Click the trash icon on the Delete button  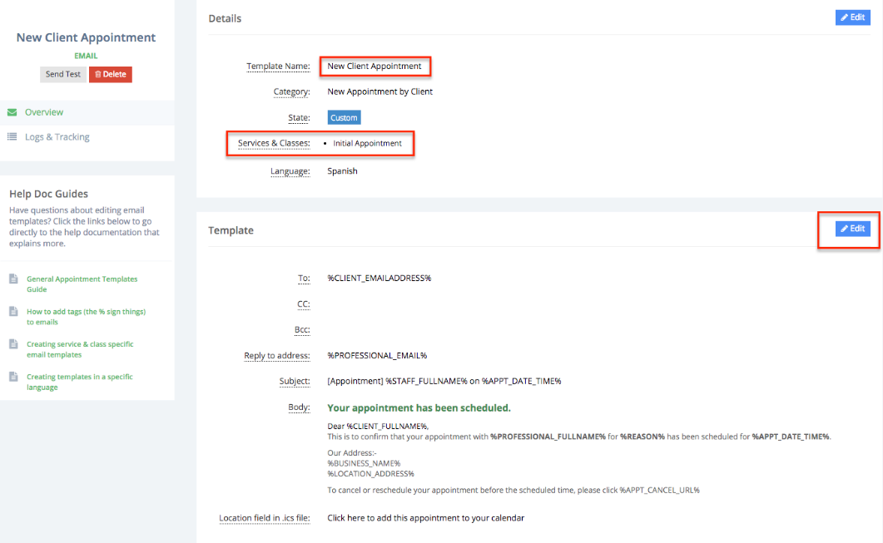point(98,75)
